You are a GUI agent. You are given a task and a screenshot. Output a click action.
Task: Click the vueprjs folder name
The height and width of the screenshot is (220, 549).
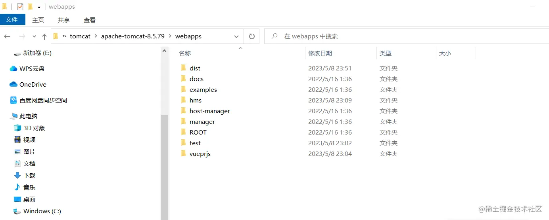pyautogui.click(x=200, y=154)
